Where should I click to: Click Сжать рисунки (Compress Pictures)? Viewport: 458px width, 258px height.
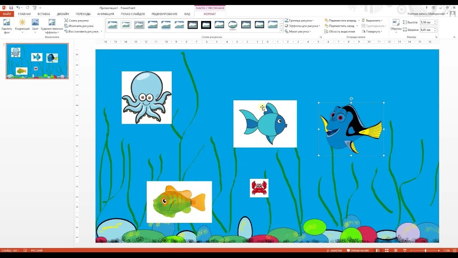point(77,20)
